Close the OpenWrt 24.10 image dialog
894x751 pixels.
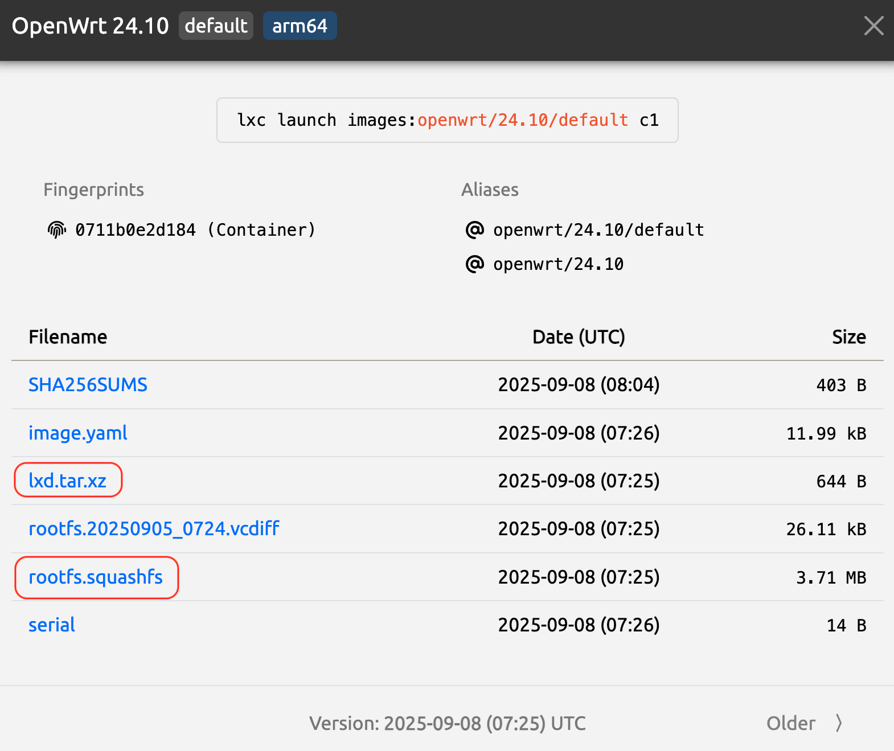point(874,26)
